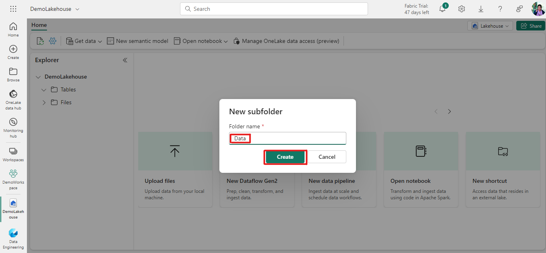546x253 pixels.
Task: Go to previous card with left arrow
Action: (436, 111)
